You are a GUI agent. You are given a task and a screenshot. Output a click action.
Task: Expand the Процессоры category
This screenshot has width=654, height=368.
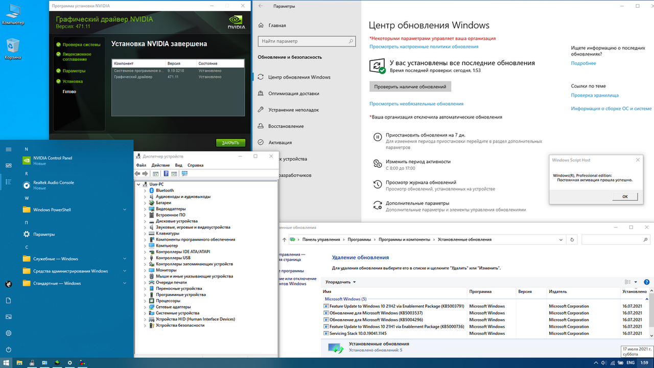[145, 301]
